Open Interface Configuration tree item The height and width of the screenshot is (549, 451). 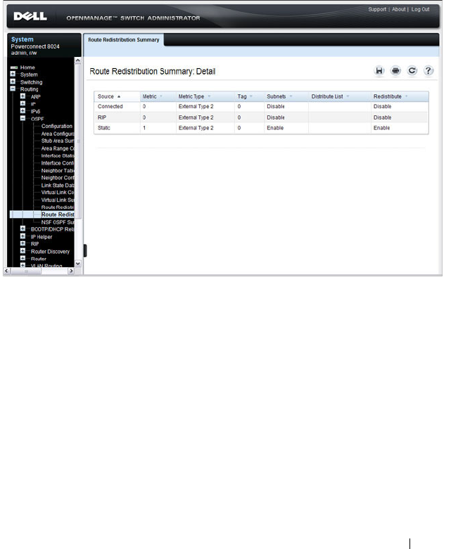coord(58,163)
